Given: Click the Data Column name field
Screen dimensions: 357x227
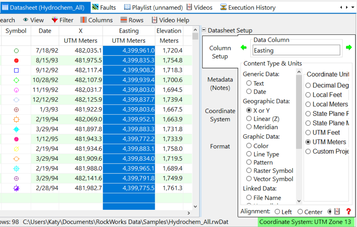Looking at the screenshot, I should click(x=296, y=50).
